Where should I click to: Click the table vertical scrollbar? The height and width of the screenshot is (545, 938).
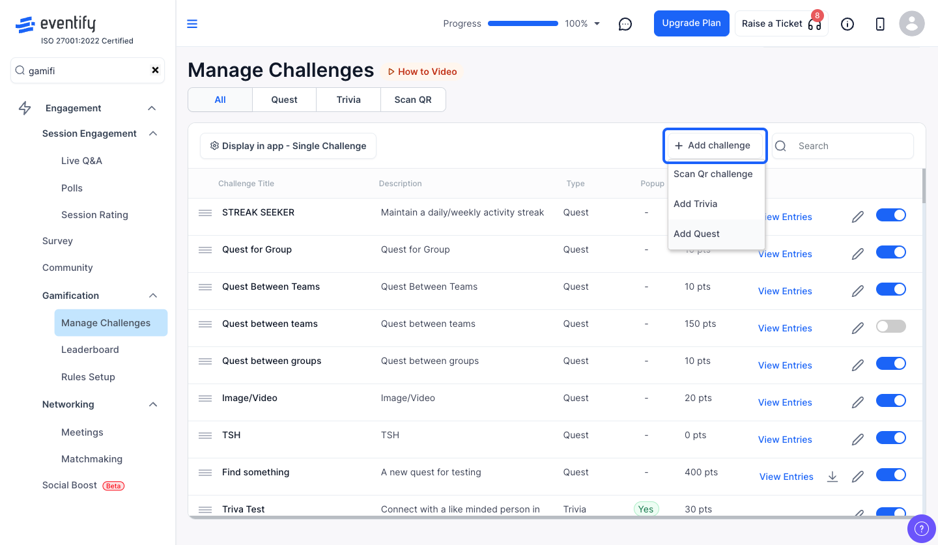923,185
